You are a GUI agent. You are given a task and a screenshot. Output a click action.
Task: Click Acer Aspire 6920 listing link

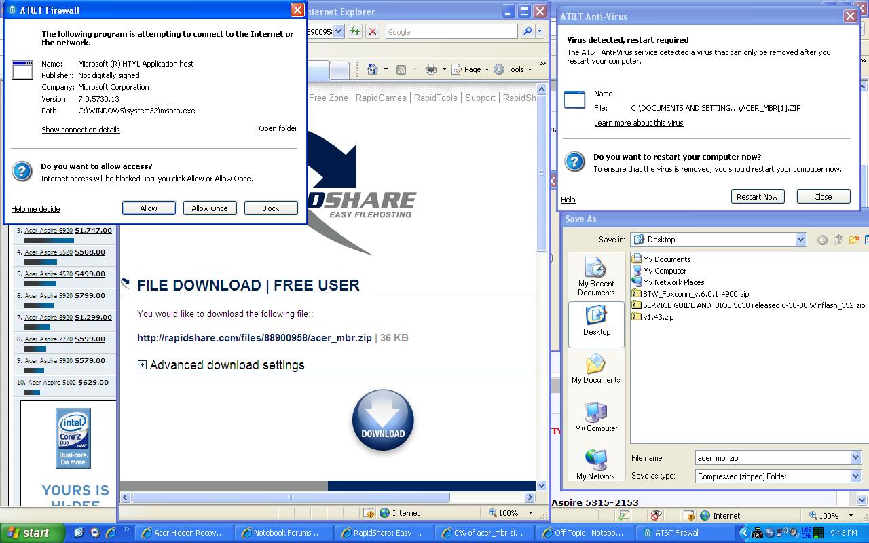point(48,231)
